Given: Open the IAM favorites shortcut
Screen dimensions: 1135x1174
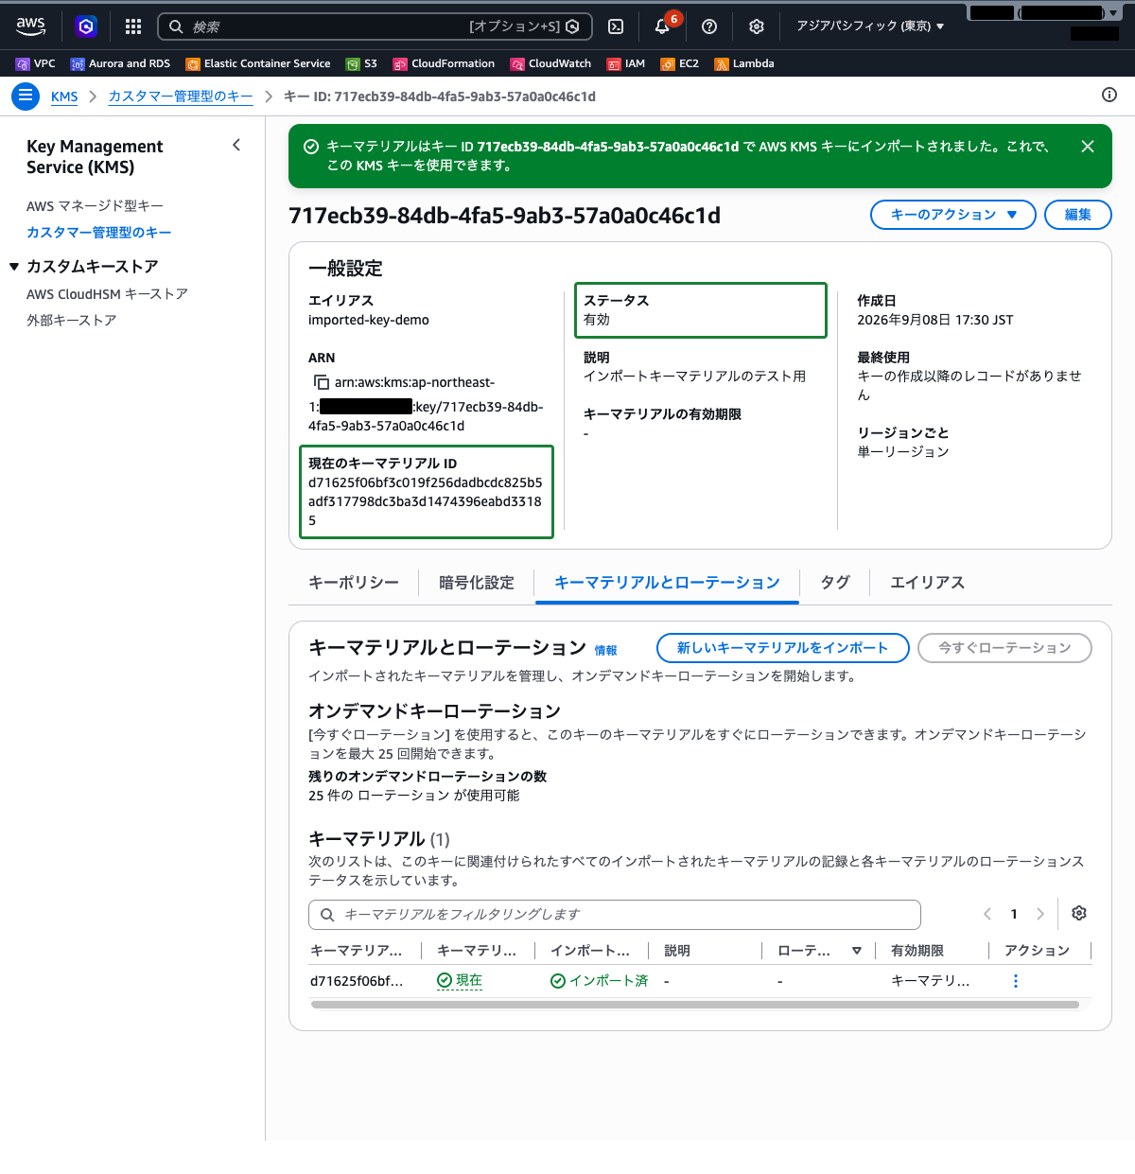Looking at the screenshot, I should tap(626, 63).
